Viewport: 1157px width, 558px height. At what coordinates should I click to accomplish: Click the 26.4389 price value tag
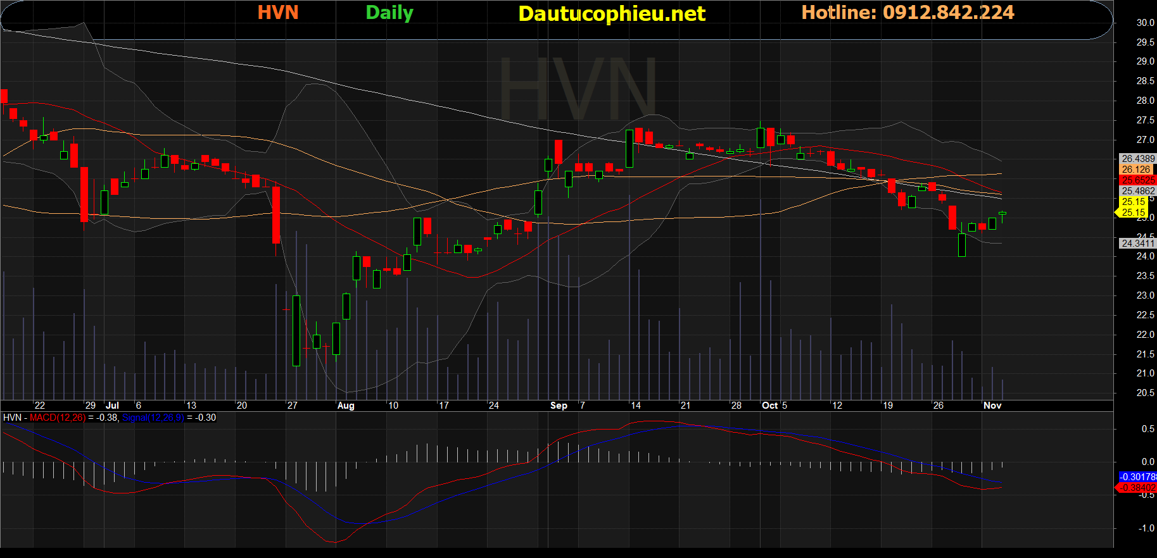[x=1138, y=159]
